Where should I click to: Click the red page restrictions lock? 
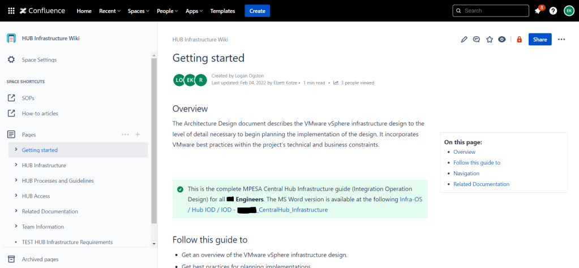520,40
